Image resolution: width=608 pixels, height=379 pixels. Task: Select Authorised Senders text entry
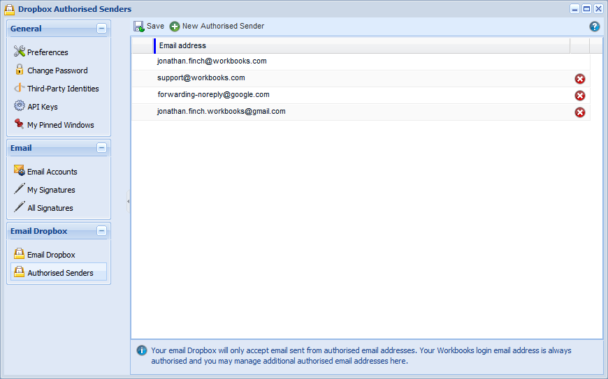(x=61, y=273)
